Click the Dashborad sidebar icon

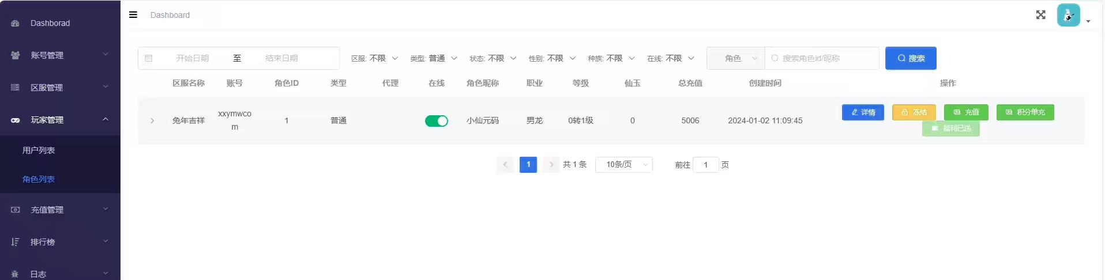tap(16, 23)
